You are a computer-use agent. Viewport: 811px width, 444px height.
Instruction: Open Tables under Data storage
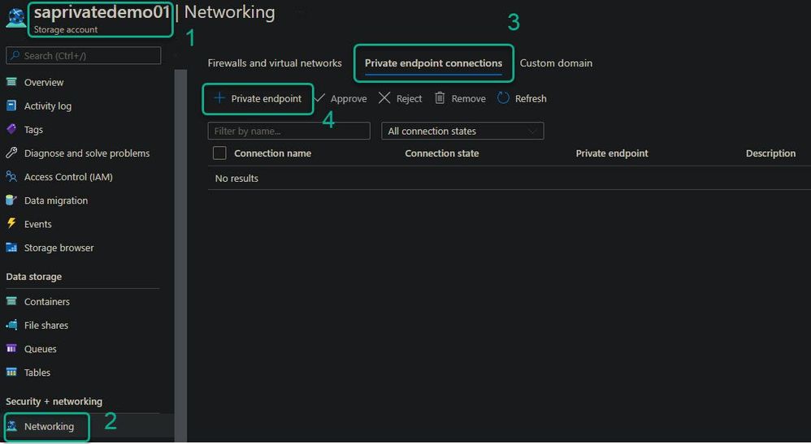click(37, 373)
